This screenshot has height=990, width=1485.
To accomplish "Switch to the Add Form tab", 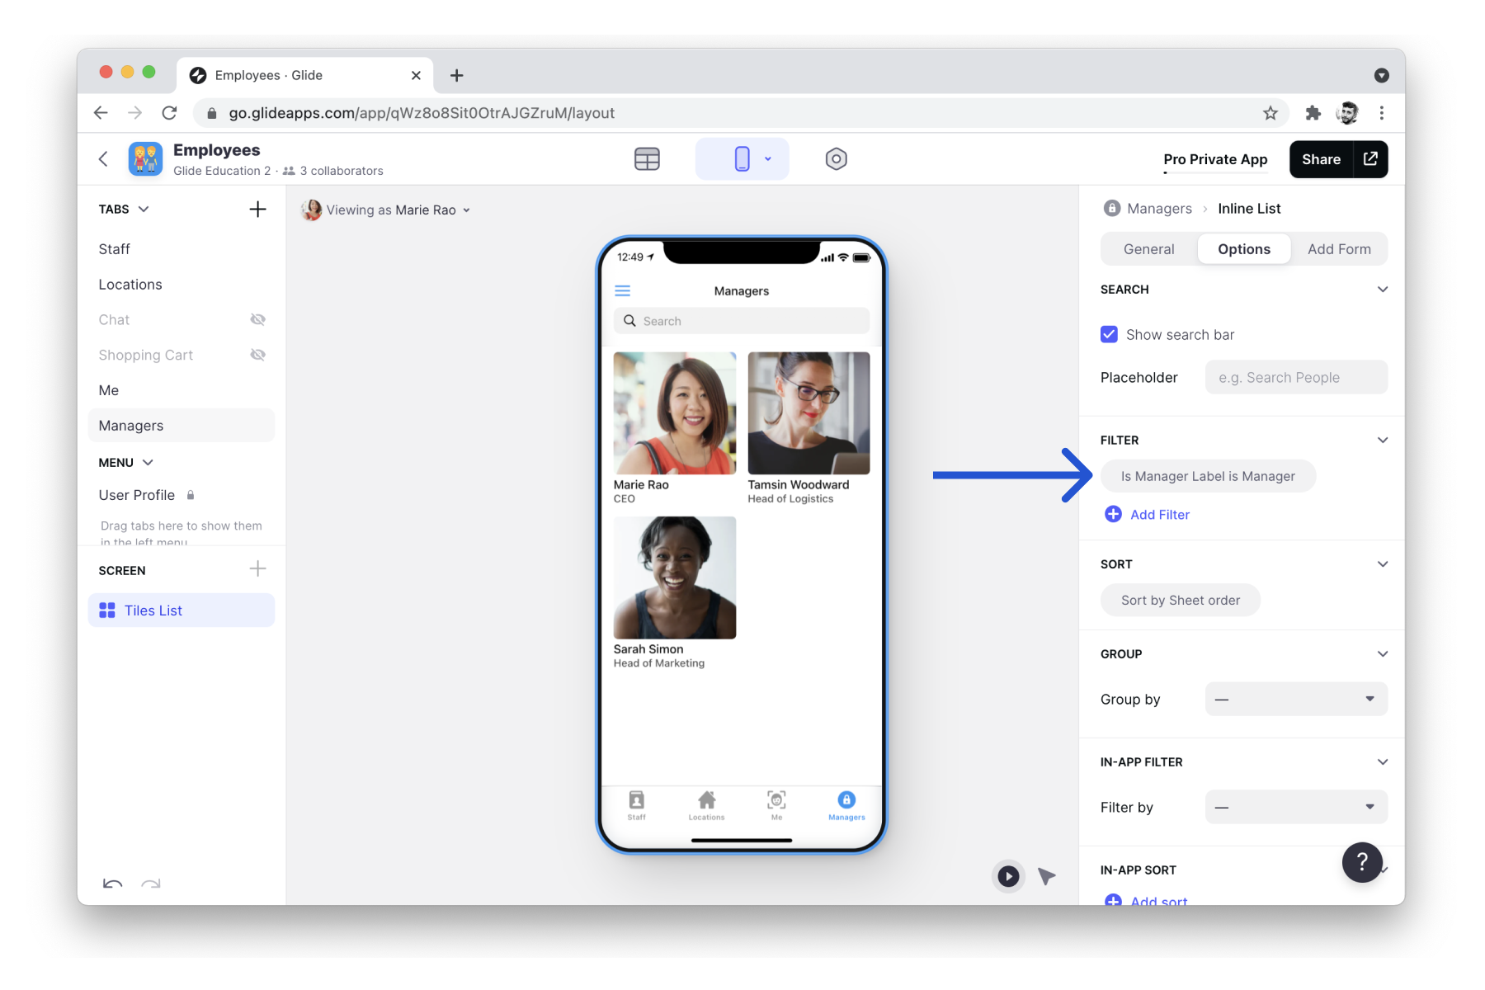I will (1338, 249).
